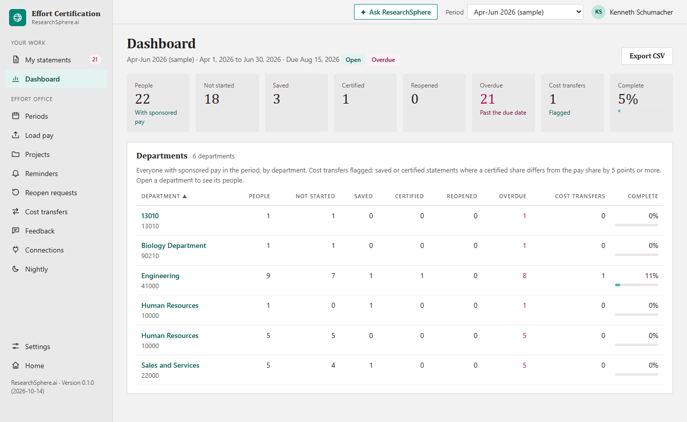
Task: Click the 21 badge beside My statements
Action: pos(95,60)
